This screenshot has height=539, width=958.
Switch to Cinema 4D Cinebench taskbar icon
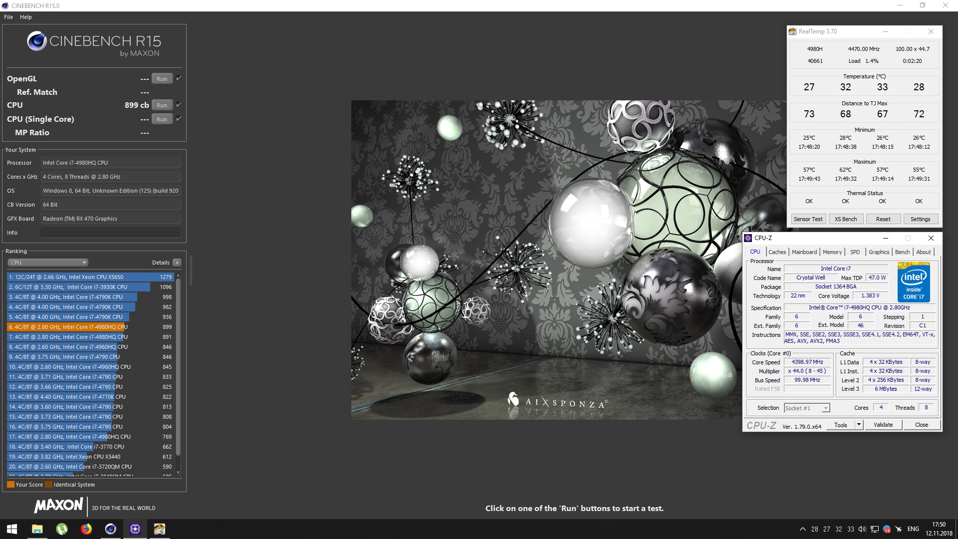(x=111, y=529)
